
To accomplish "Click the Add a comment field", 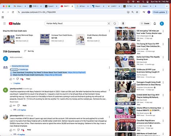I will (x=60, y=57).
